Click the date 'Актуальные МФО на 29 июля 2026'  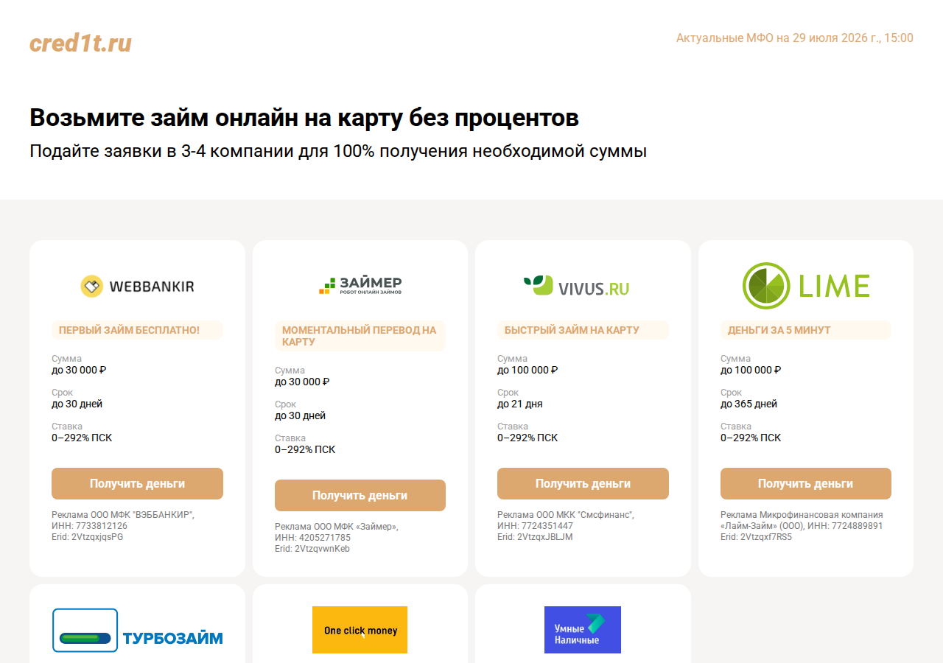(x=795, y=38)
